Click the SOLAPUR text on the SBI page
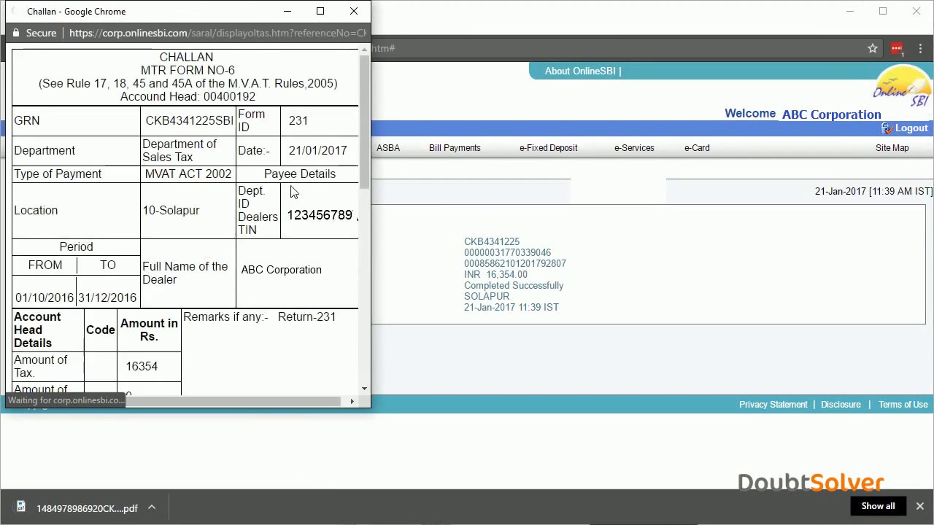Viewport: 934px width, 525px height. (487, 297)
